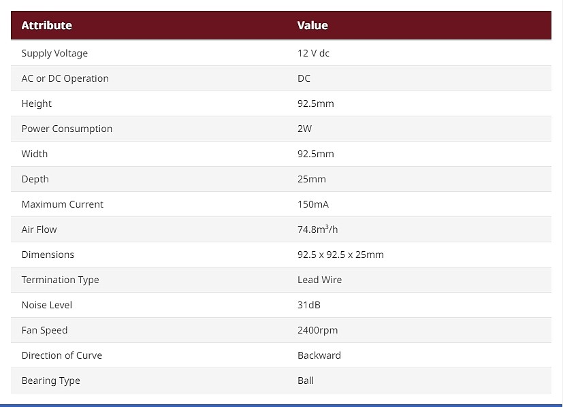The image size is (563, 407).
Task: Select the Dimensions attribute label
Action: coord(48,254)
